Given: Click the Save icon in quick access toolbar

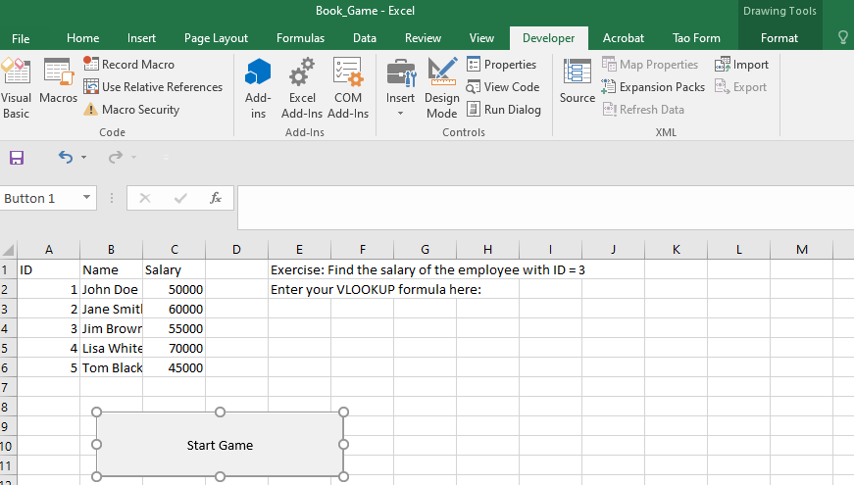Looking at the screenshot, I should point(17,158).
